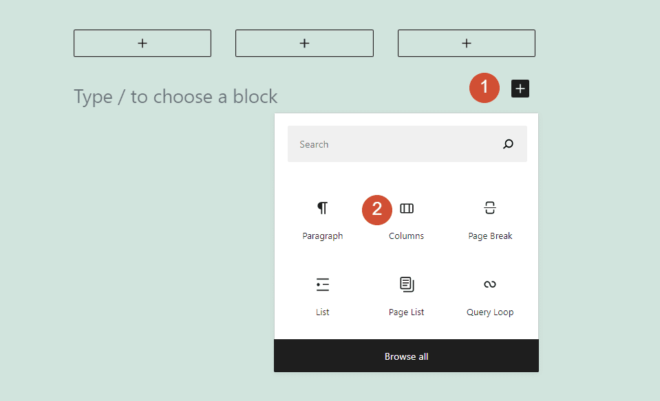Click the rightmost column's plus appender

[466, 43]
